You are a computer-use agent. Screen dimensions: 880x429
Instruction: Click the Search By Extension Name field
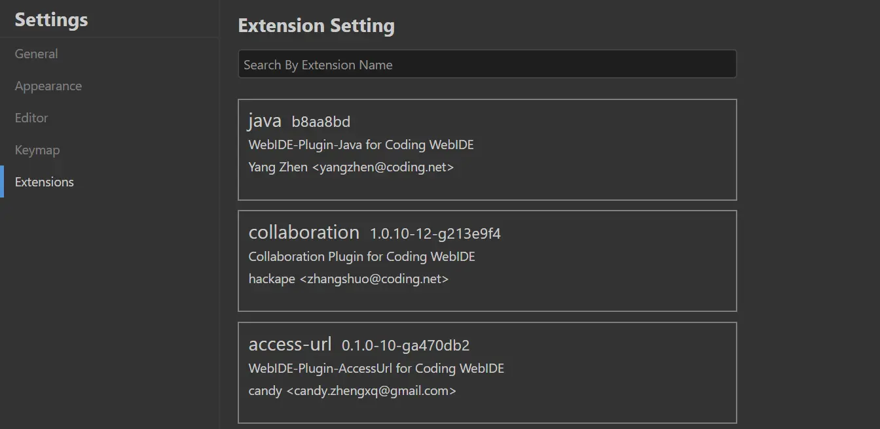point(487,64)
